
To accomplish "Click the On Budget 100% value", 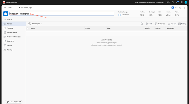I will pos(150,15).
